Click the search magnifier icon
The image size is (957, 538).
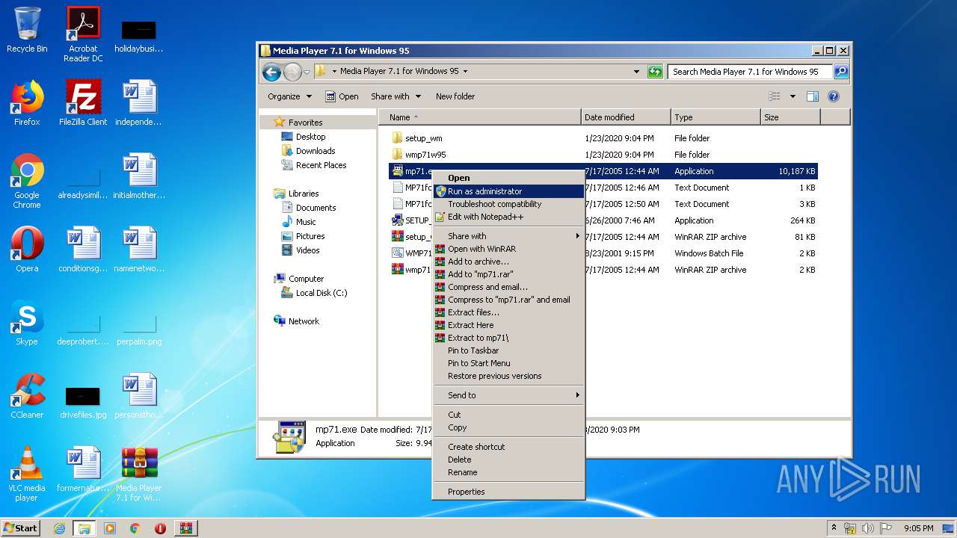coord(841,72)
